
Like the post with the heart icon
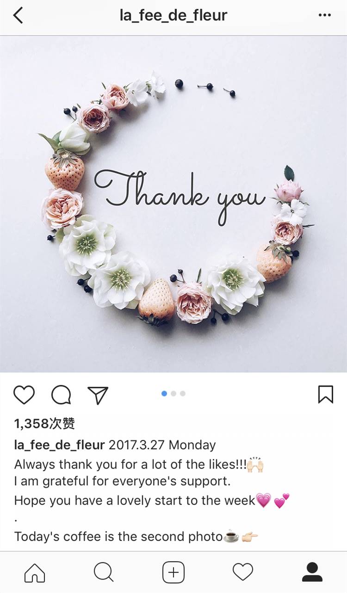24,395
